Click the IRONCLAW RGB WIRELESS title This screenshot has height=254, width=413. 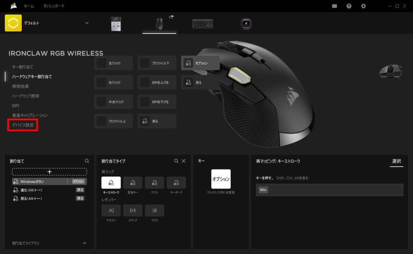point(56,54)
